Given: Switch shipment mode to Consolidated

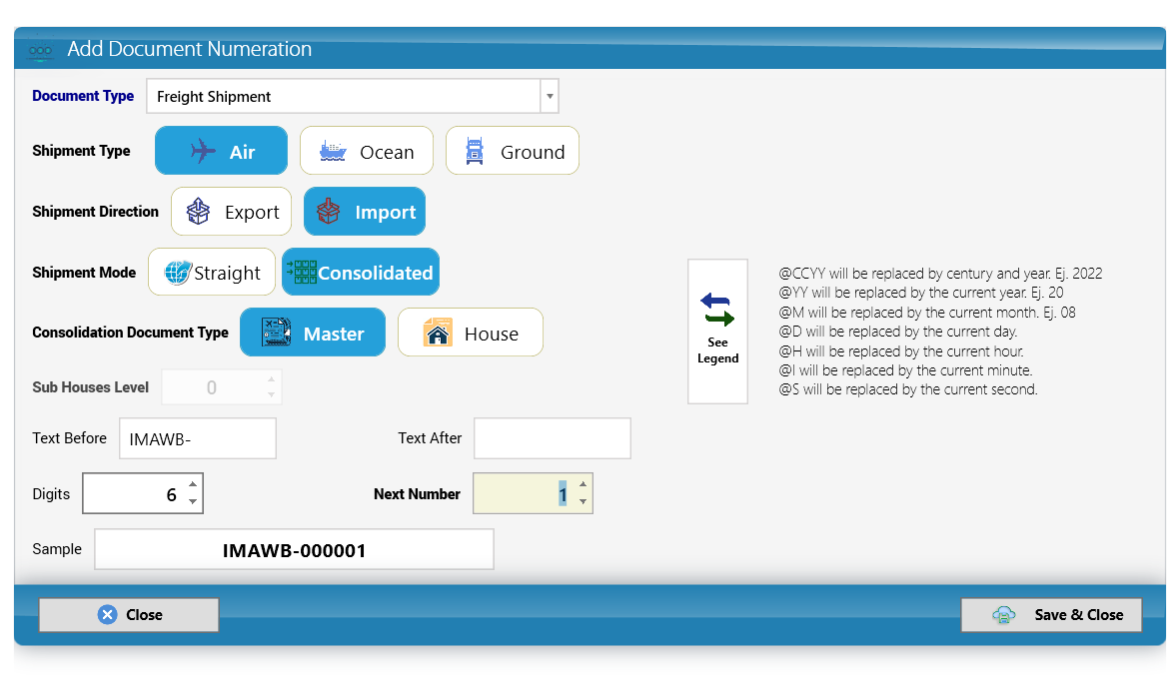Looking at the screenshot, I should 360,272.
